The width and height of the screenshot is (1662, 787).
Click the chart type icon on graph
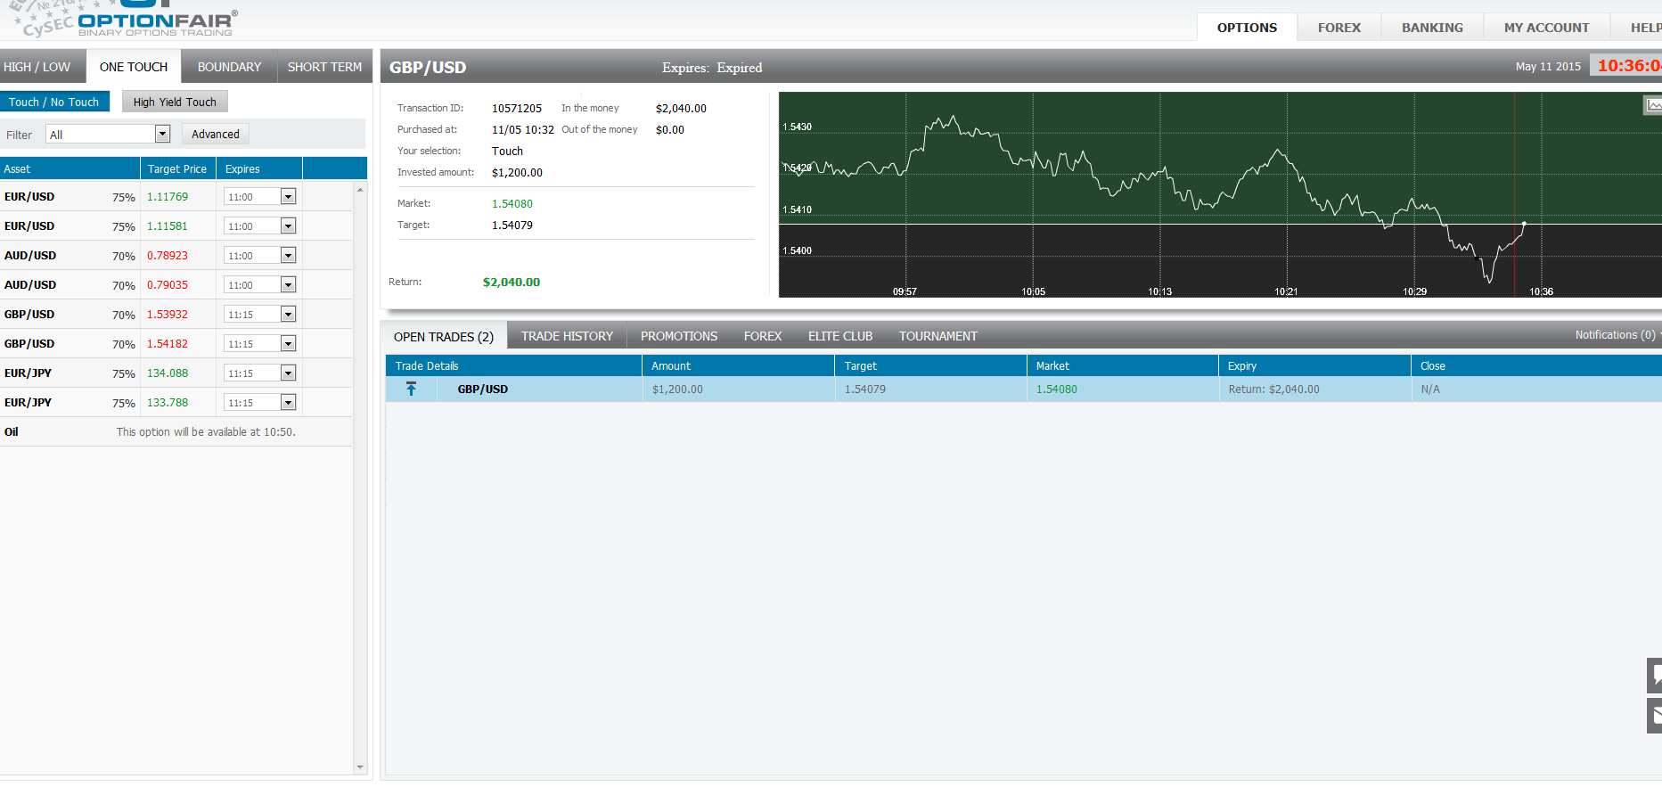(x=1652, y=105)
